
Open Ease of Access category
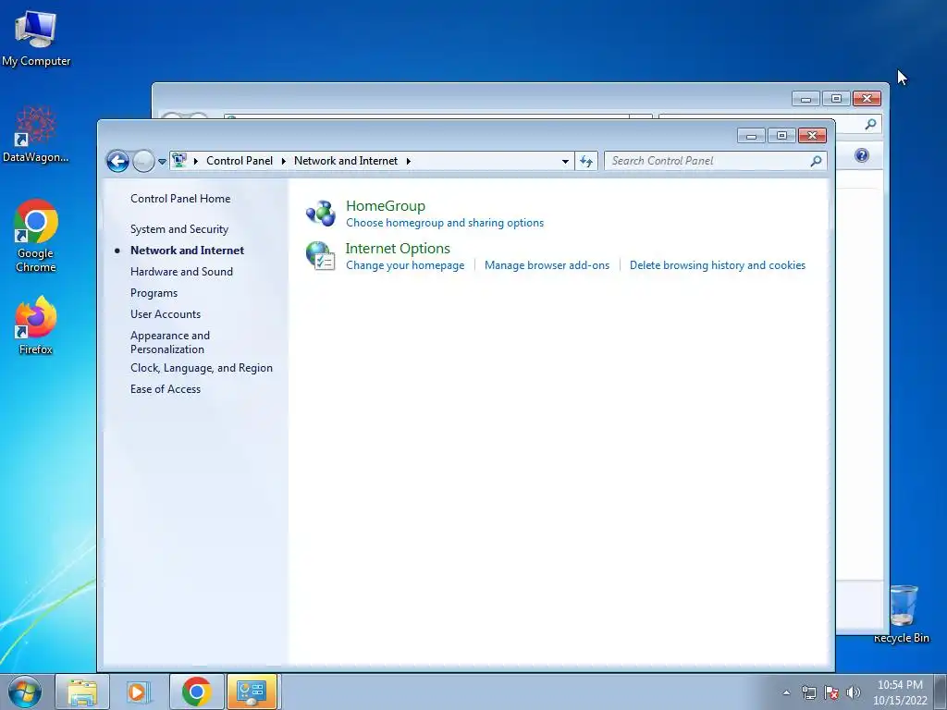(166, 389)
